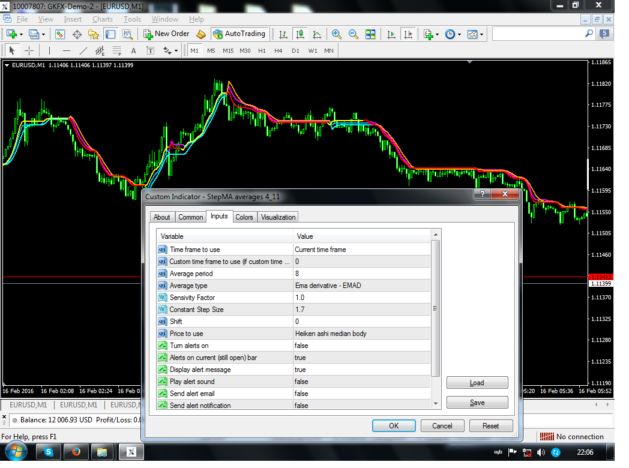Viewport: 629px width, 468px height.
Task: Toggle the AutoTrading button
Action: pos(239,34)
